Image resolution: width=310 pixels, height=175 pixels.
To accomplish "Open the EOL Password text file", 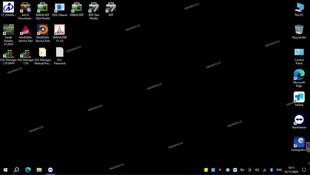I will click(59, 53).
